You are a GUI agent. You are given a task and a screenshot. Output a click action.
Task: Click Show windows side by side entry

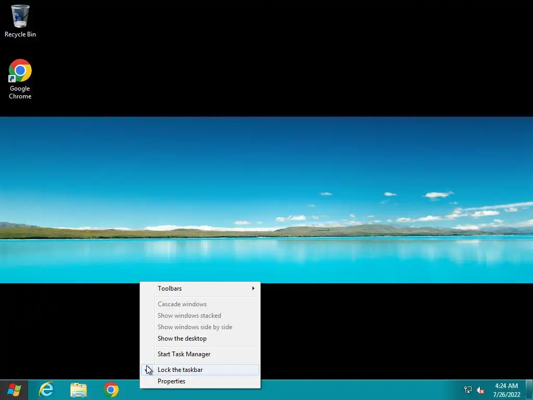pos(200,327)
